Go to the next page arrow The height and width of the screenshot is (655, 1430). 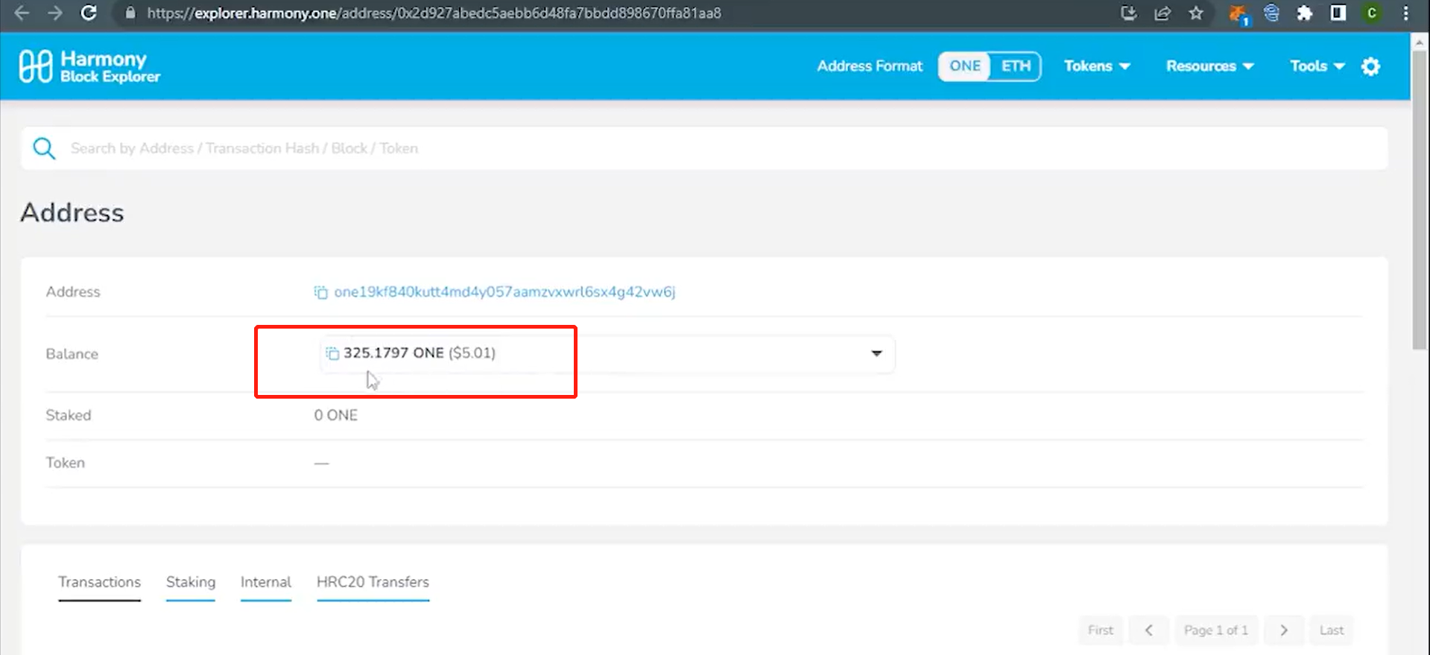pos(1283,630)
